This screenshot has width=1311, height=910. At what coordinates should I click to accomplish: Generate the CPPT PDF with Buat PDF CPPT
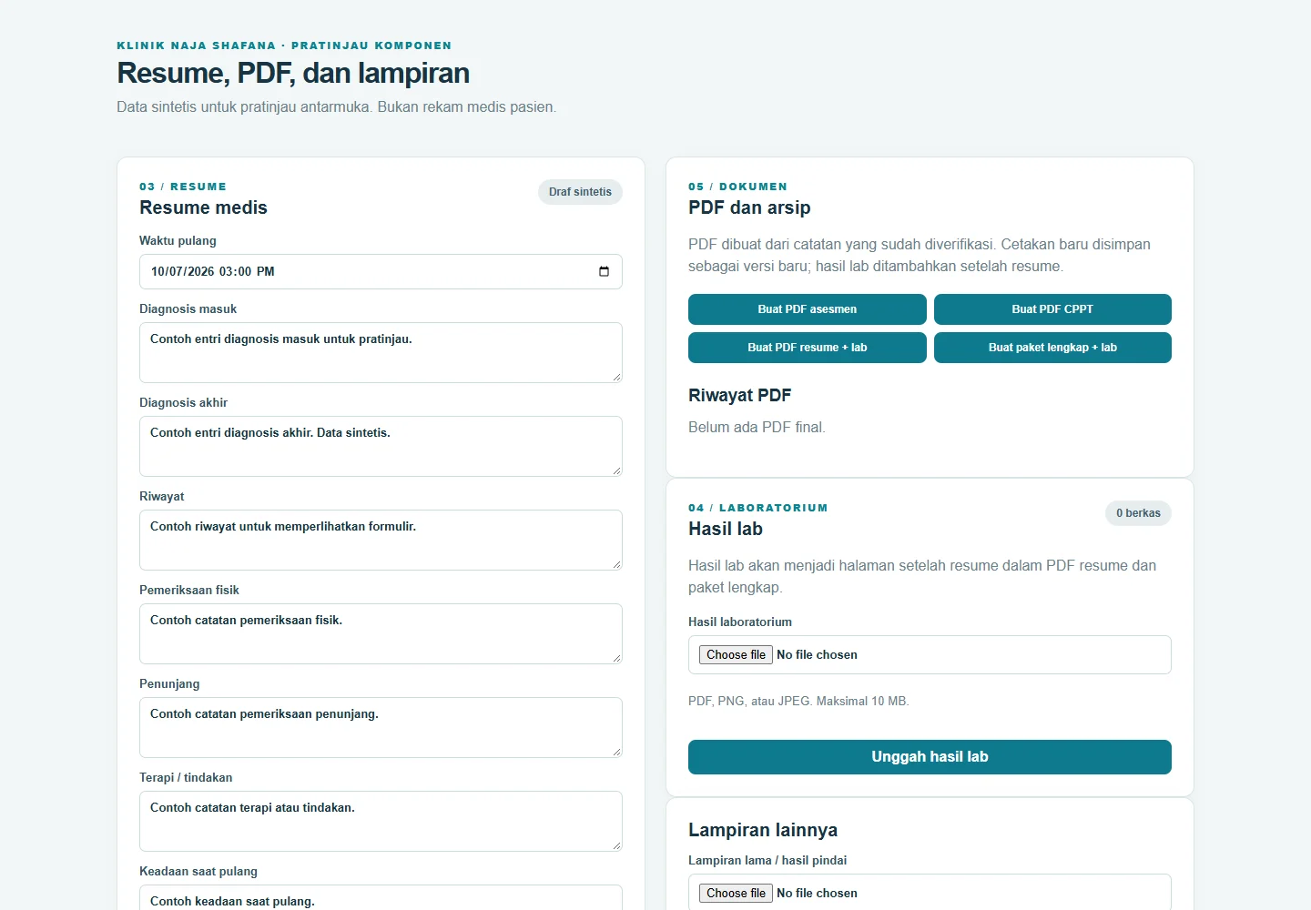[1052, 309]
